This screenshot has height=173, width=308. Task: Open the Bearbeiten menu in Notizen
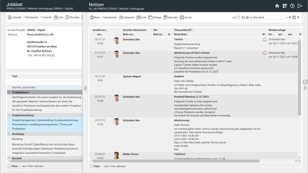click(110, 17)
